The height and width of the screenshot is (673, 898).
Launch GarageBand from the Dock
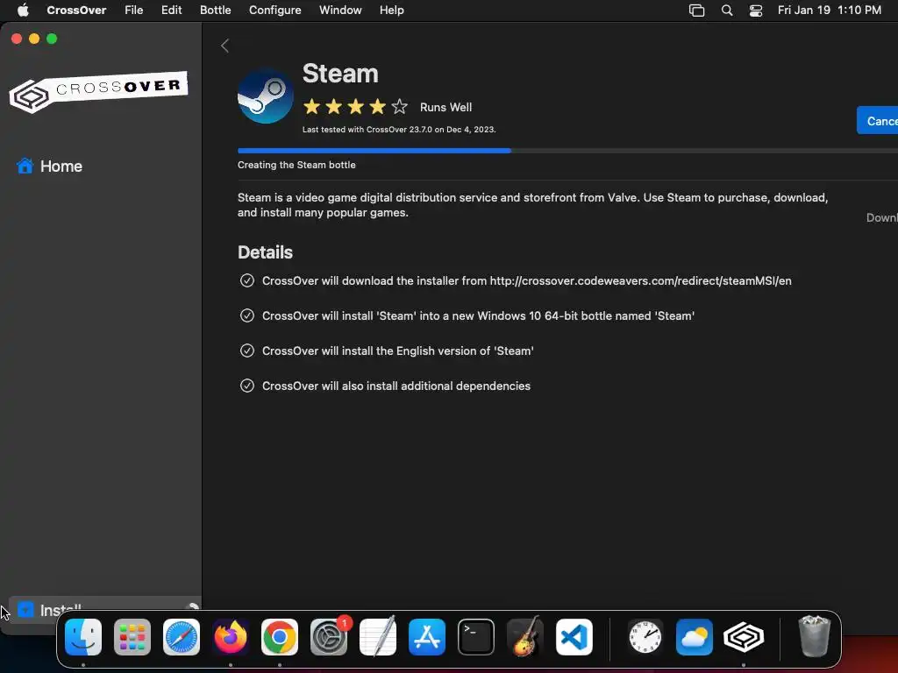(525, 637)
